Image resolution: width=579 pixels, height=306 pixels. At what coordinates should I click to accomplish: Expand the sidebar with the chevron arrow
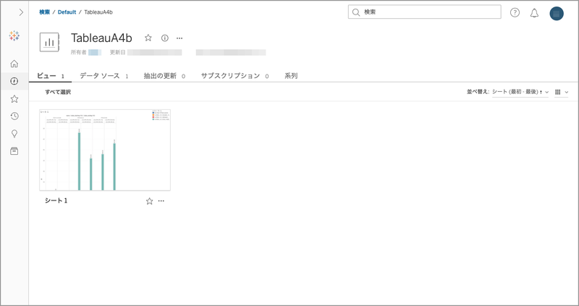[21, 12]
